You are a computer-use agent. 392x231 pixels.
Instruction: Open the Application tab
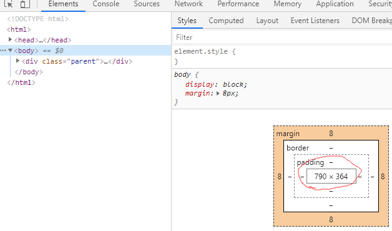pyautogui.click(x=335, y=4)
